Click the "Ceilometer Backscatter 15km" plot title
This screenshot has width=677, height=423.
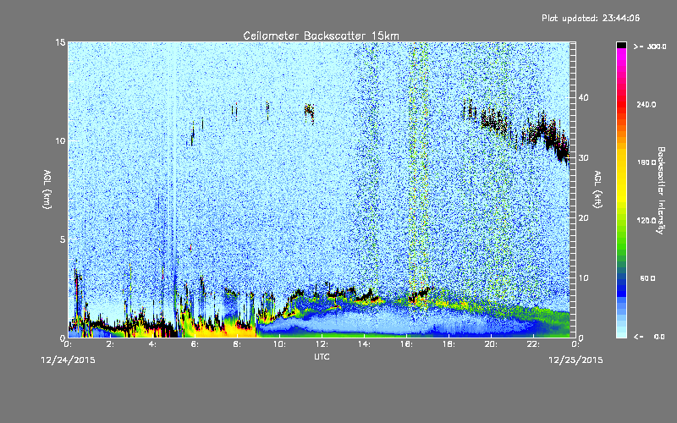tap(321, 36)
